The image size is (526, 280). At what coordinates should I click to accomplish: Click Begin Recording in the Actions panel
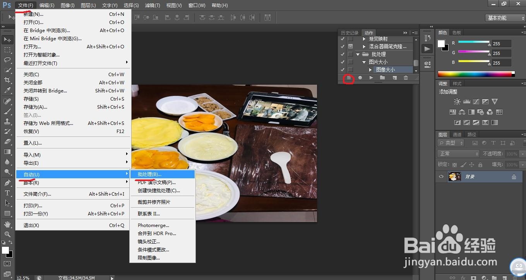(x=360, y=78)
